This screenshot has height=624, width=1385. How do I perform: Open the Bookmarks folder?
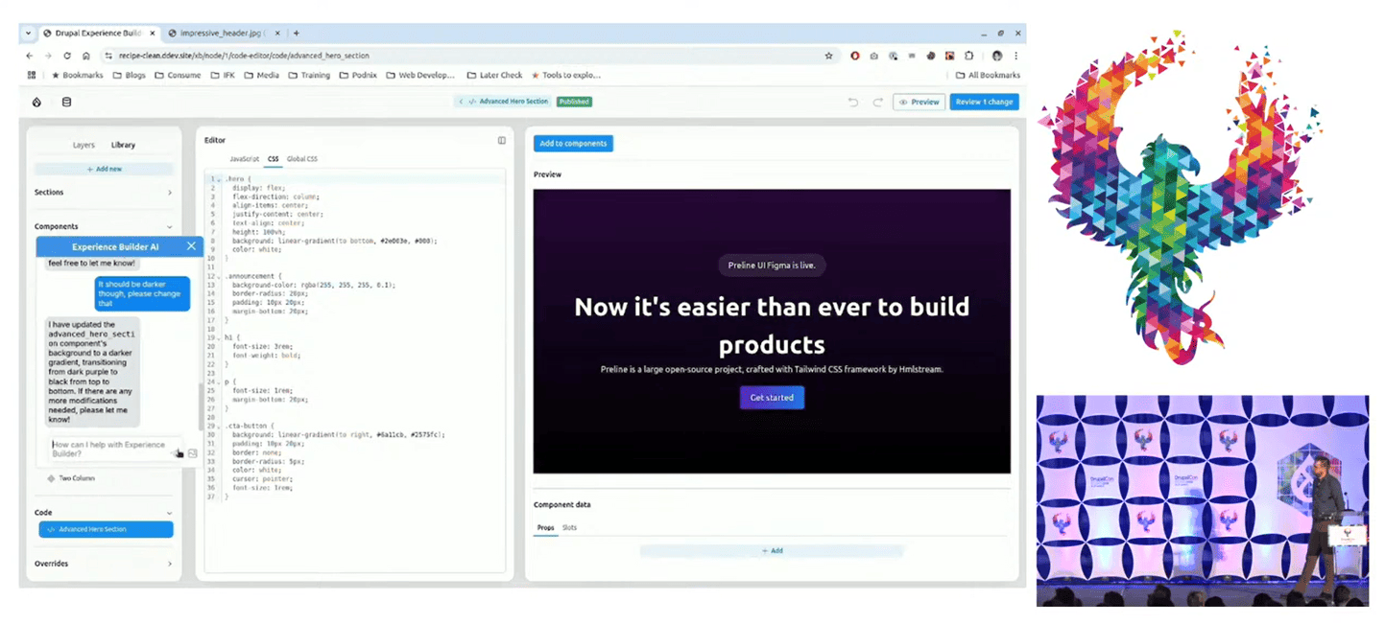point(77,75)
